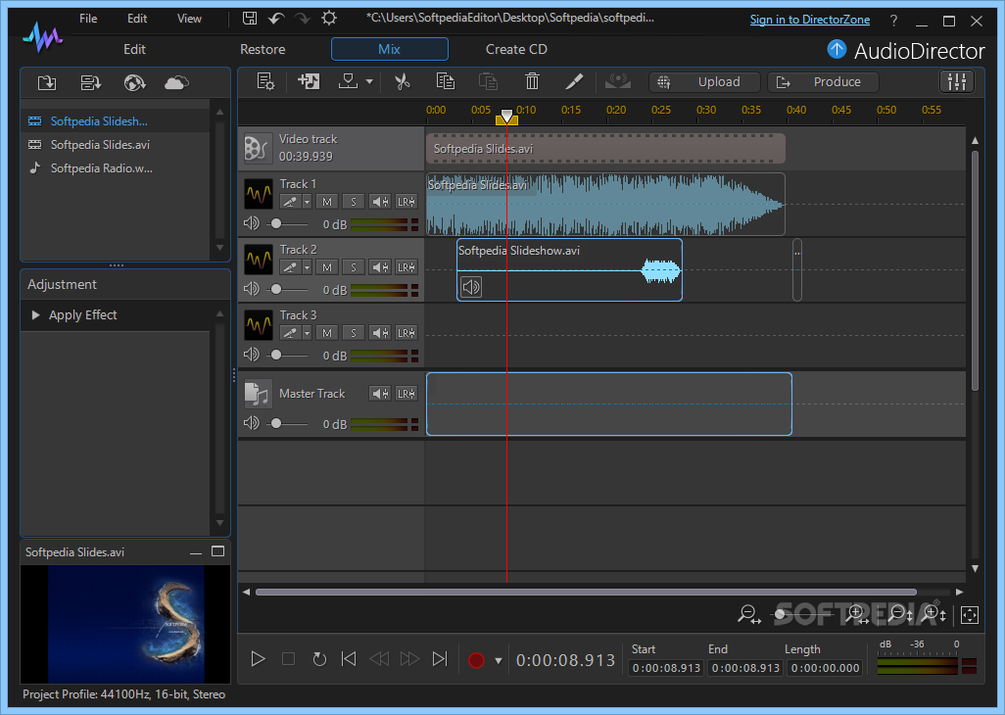The image size is (1005, 715).
Task: Click the undo arrow icon
Action: [x=276, y=18]
